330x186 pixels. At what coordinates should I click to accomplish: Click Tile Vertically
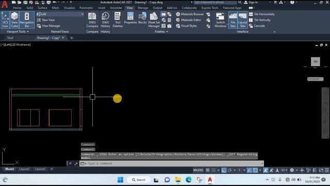click(x=260, y=20)
